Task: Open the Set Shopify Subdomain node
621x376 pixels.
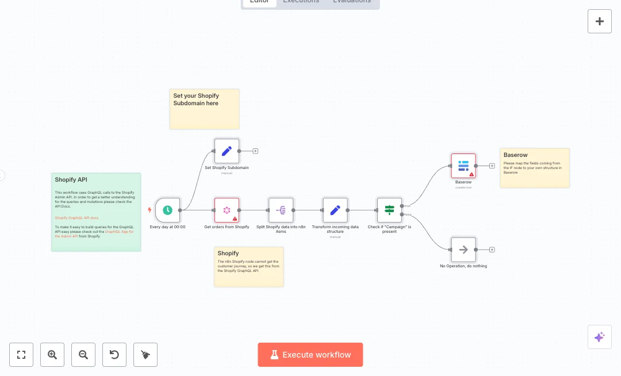Action: click(227, 151)
